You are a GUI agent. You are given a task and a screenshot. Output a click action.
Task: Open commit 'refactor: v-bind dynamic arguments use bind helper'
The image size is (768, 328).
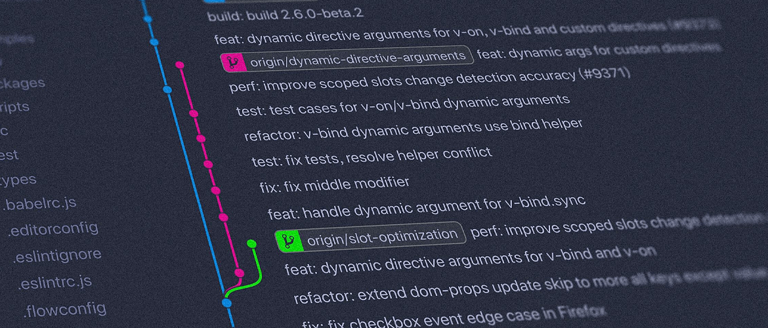413,129
